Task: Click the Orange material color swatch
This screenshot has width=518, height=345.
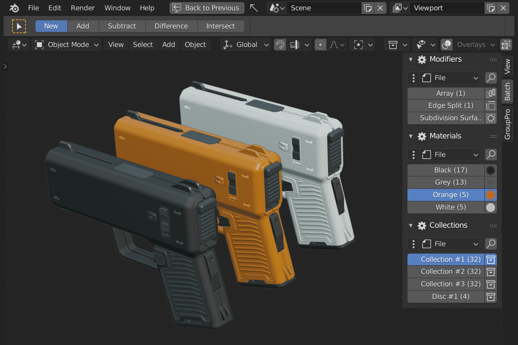Action: click(491, 195)
